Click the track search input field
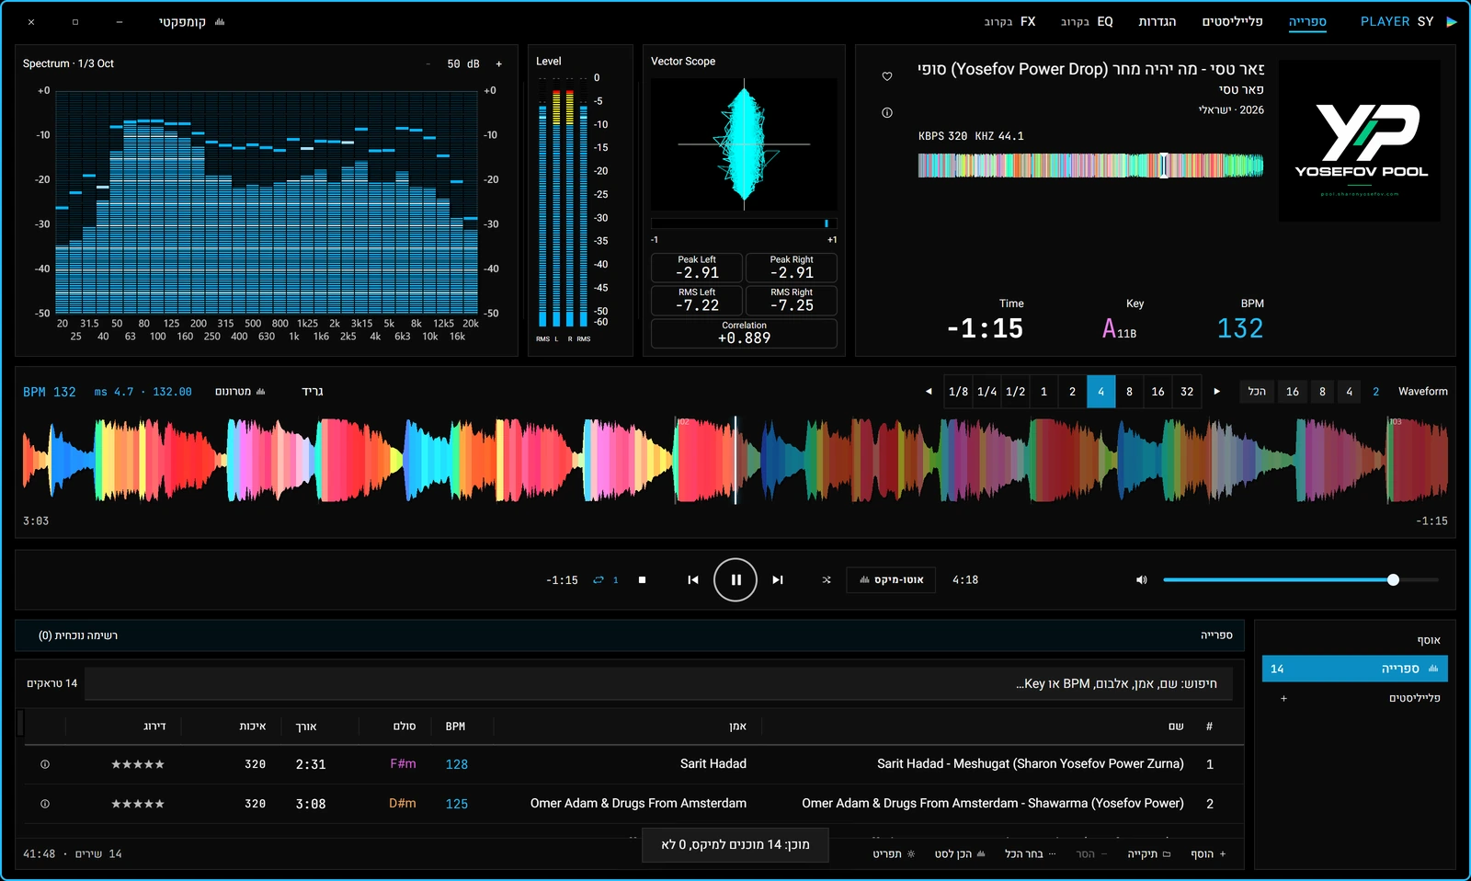Image resolution: width=1471 pixels, height=881 pixels. point(658,684)
